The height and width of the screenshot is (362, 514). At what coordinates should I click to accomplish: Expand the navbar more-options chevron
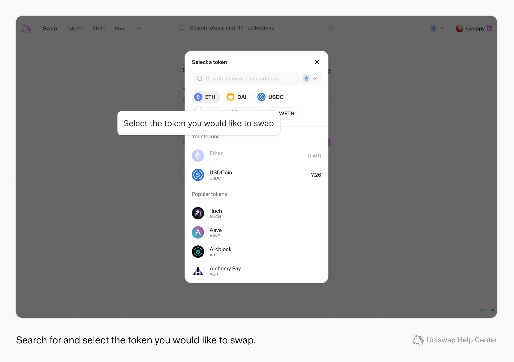[139, 28]
